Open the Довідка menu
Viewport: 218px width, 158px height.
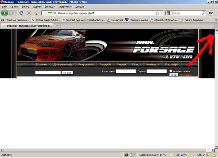click(80, 6)
